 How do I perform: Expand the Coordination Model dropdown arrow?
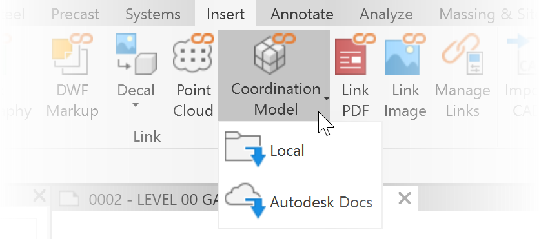[326, 99]
